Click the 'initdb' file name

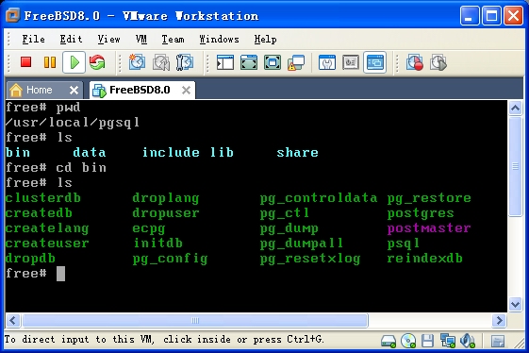pos(157,244)
